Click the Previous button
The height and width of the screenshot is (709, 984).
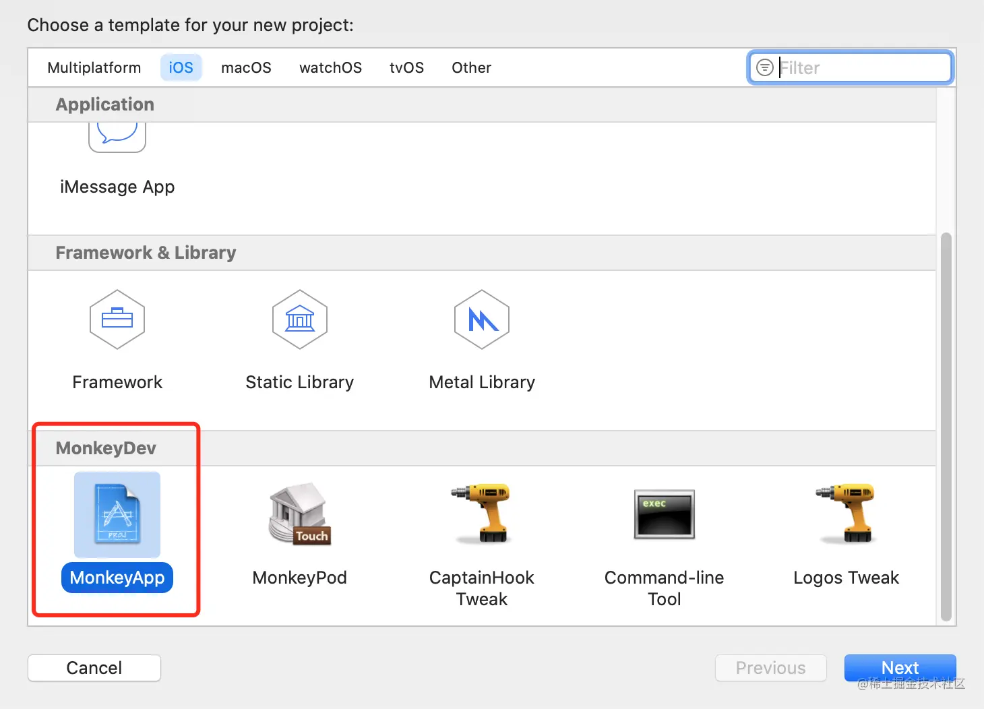tap(770, 668)
